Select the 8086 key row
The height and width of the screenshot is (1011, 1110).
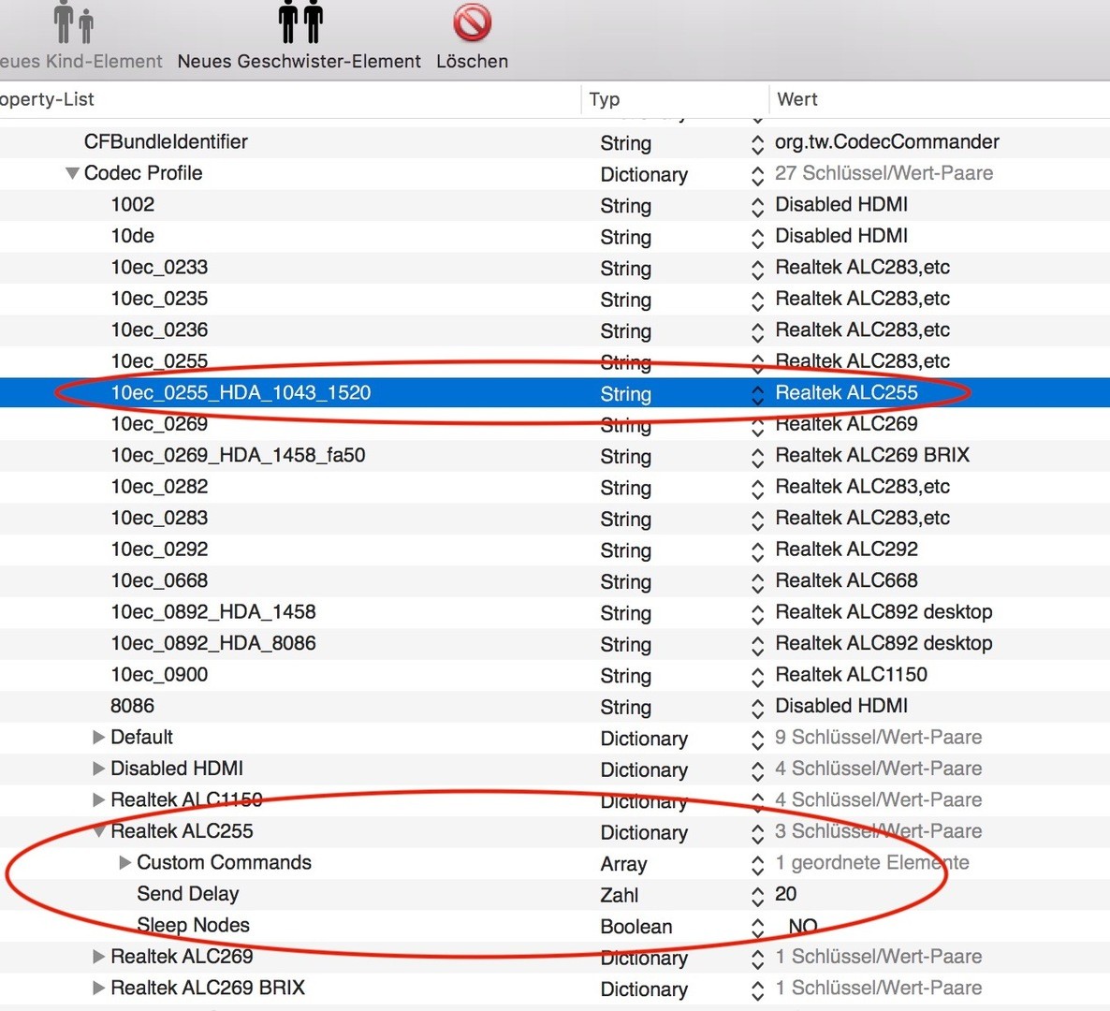click(x=132, y=706)
